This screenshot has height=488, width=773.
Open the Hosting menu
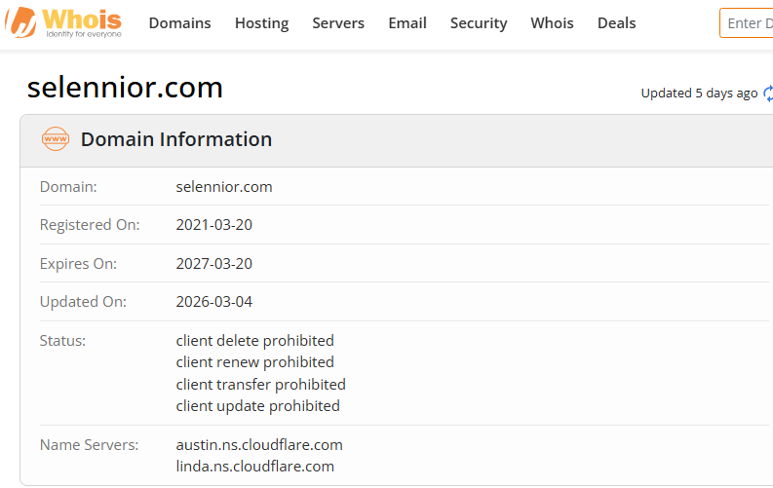[261, 23]
